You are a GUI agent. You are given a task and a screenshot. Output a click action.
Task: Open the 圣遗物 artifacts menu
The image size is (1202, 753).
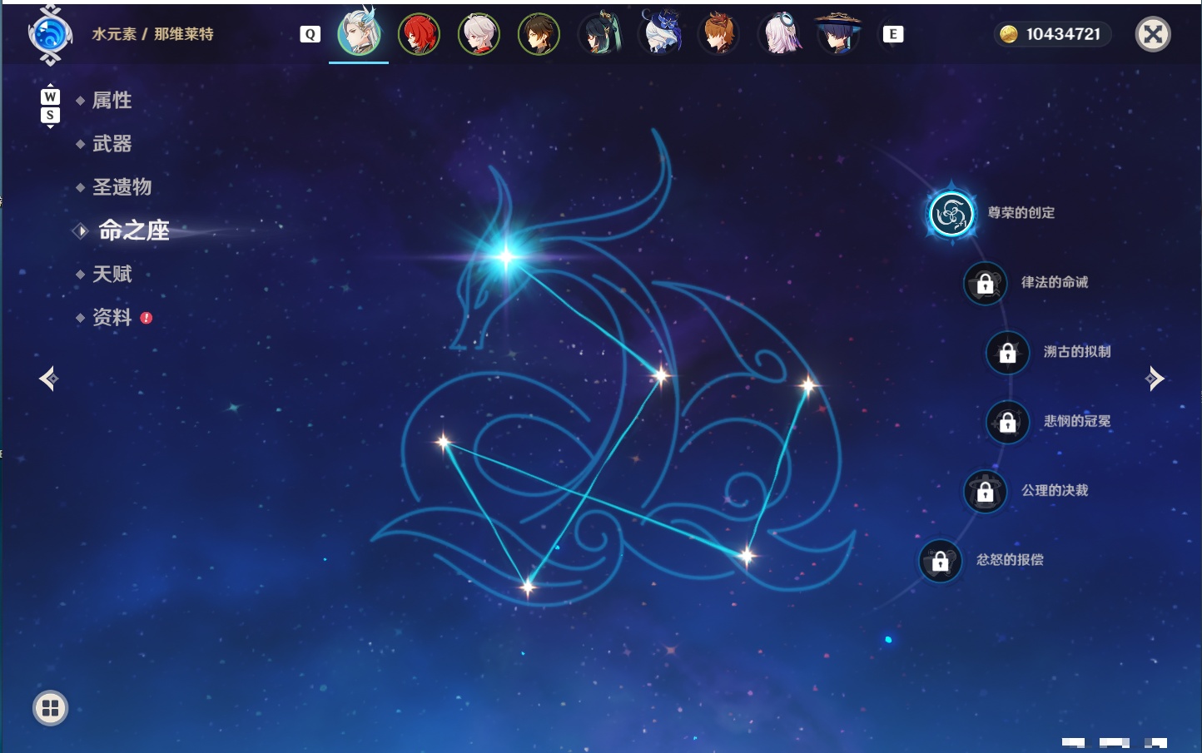[x=122, y=187]
